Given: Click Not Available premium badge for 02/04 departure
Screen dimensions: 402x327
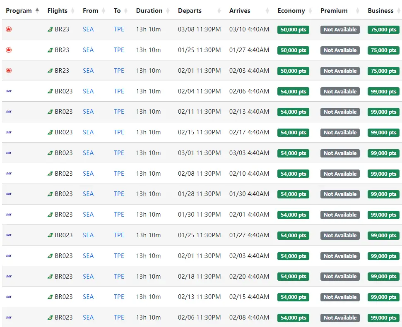Looking at the screenshot, I should point(340,91).
